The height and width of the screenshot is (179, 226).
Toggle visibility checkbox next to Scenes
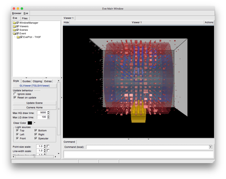click(x=18, y=30)
